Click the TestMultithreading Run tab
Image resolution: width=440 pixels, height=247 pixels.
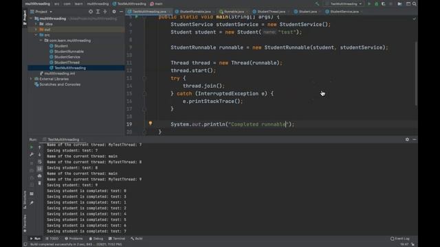pos(63,139)
